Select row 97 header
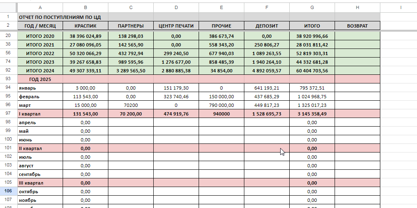 [8, 114]
